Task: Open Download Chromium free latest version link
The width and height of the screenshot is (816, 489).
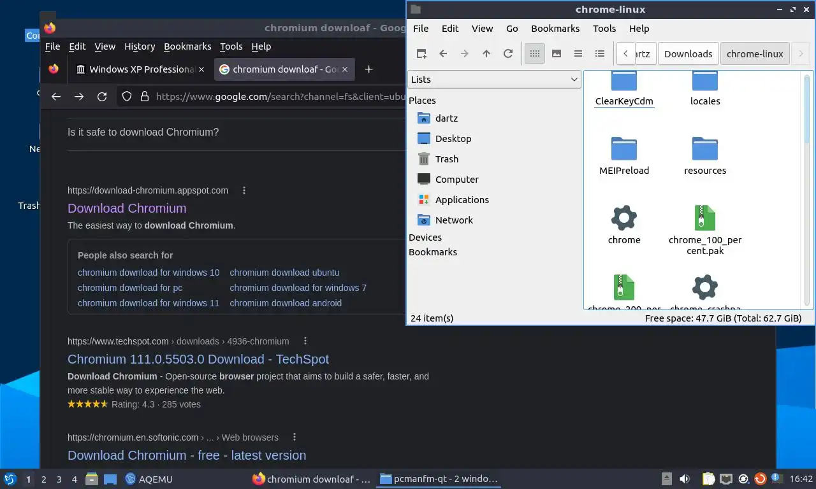Action: 187,455
